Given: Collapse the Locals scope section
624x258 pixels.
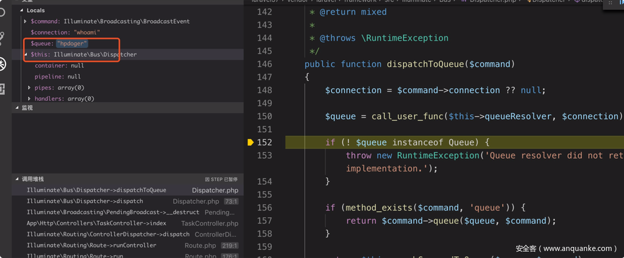Looking at the screenshot, I should [22, 10].
